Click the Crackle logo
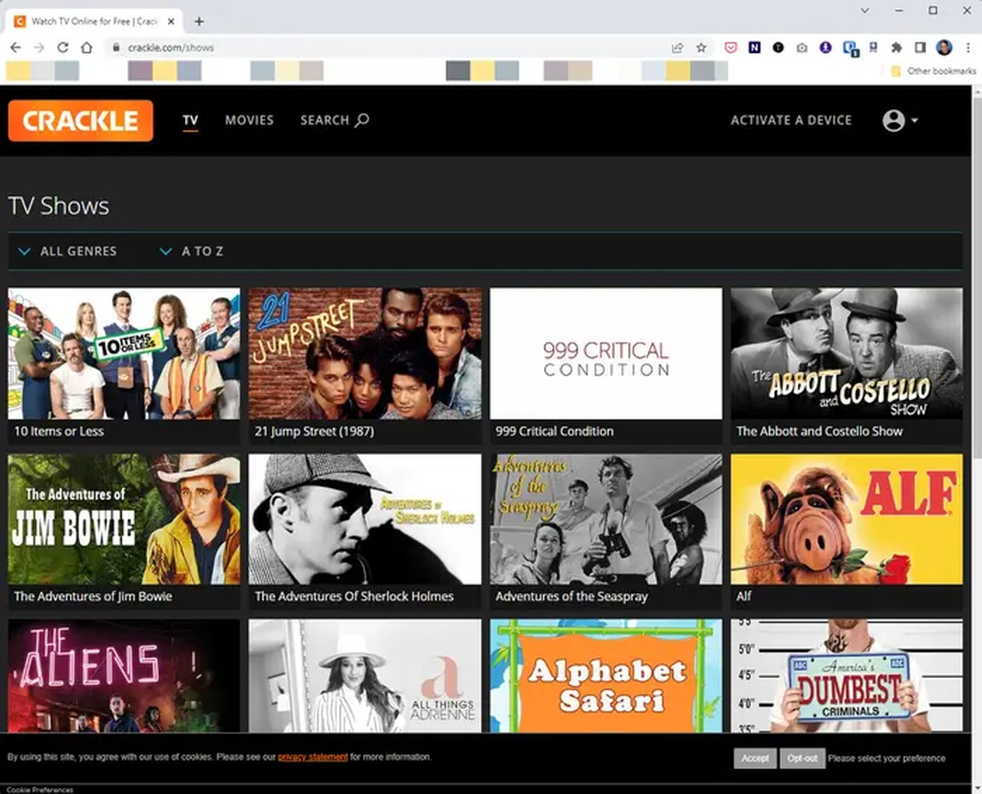This screenshot has width=982, height=794. point(81,120)
